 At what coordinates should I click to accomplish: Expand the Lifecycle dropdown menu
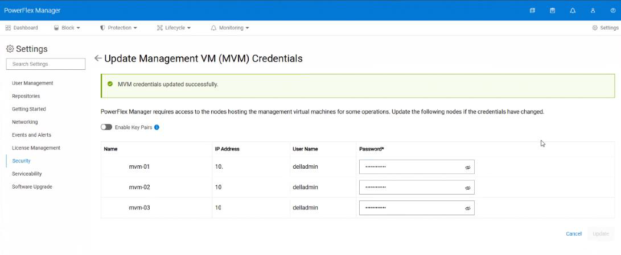[x=174, y=28]
